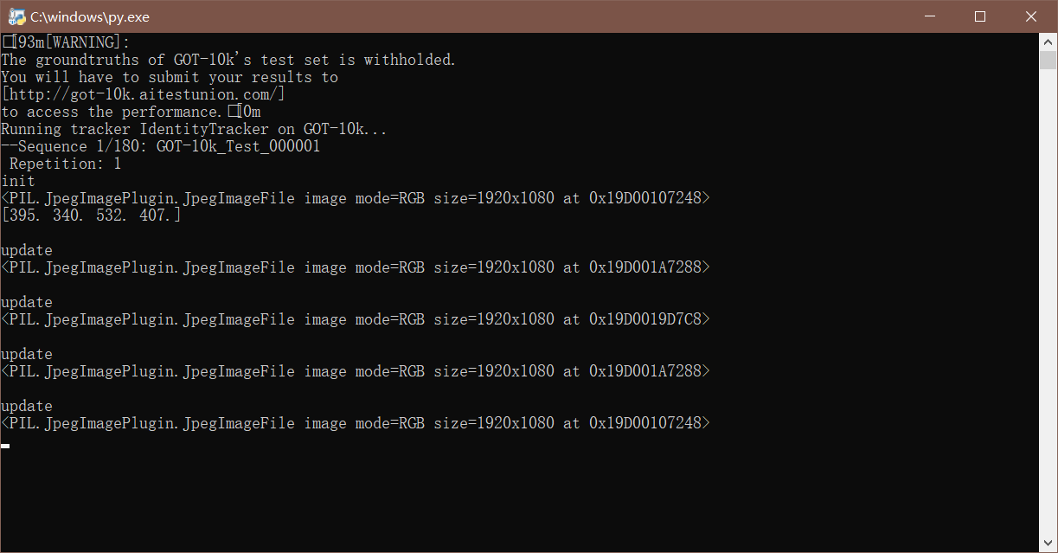
Task: Maximize the py.exe console window
Action: point(980,16)
